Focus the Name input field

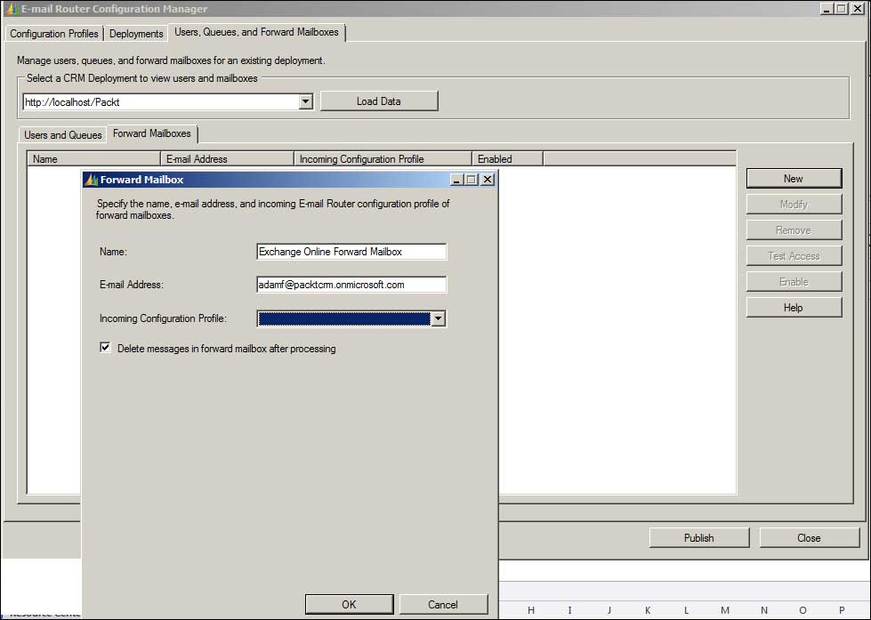pyautogui.click(x=351, y=252)
